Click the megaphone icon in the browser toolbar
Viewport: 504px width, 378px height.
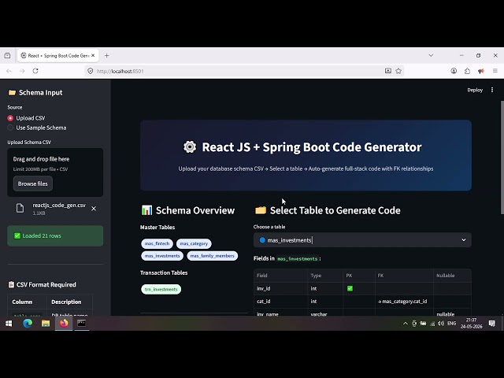481,71
